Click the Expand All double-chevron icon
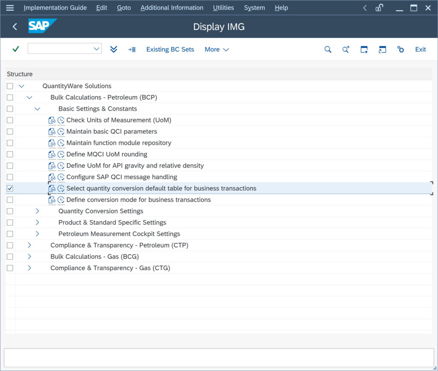This screenshot has height=371, width=438. pos(113,50)
